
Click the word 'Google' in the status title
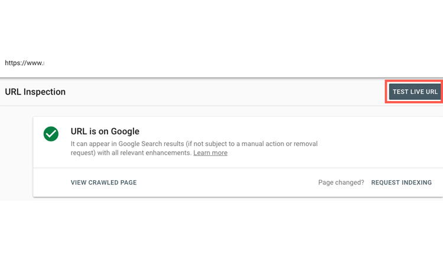125,131
